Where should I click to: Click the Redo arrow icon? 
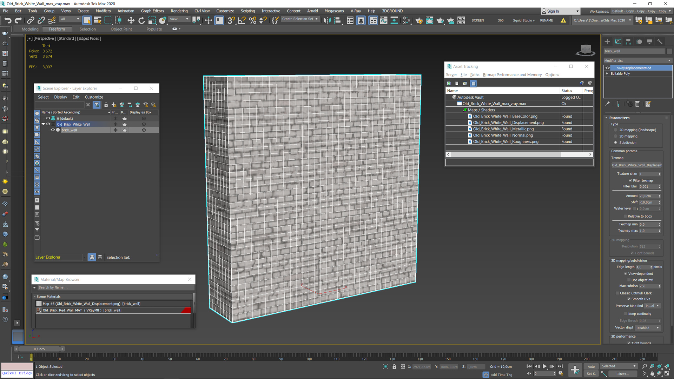[18, 20]
